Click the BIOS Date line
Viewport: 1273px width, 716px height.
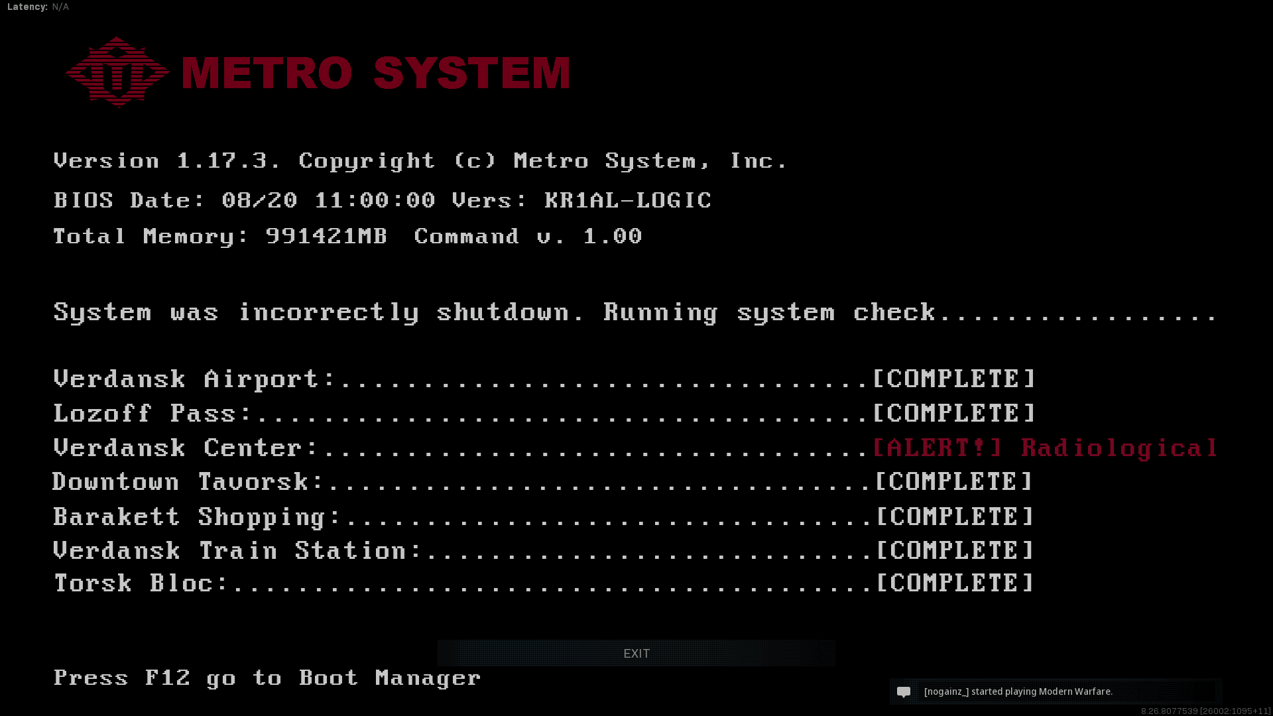383,200
